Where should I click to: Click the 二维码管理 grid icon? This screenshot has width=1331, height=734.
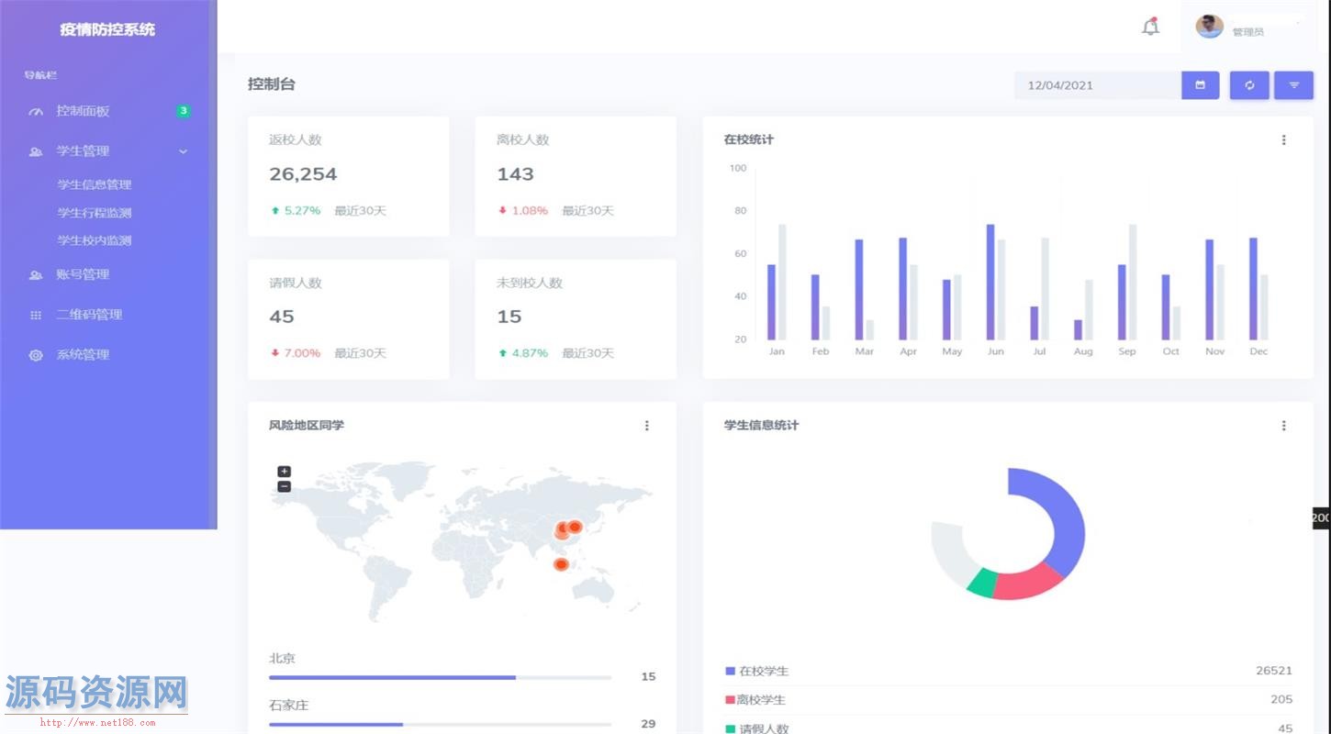[x=35, y=314]
